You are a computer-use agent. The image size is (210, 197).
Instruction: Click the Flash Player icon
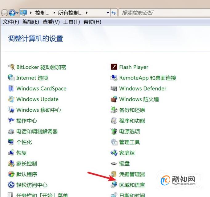tap(114, 67)
